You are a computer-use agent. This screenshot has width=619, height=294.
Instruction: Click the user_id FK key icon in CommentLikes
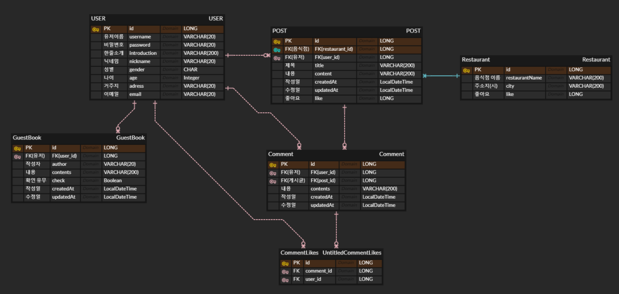coord(285,280)
